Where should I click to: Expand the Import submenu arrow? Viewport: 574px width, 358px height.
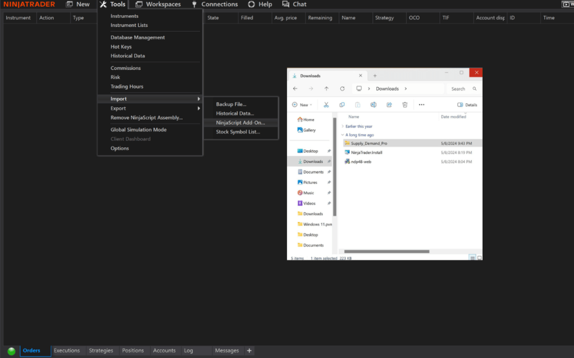tap(198, 99)
